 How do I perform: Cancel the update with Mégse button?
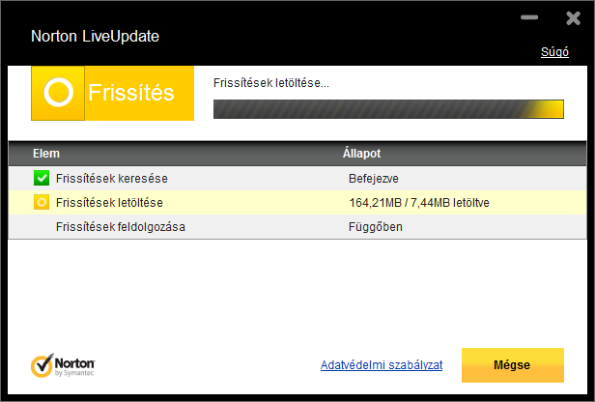point(513,365)
